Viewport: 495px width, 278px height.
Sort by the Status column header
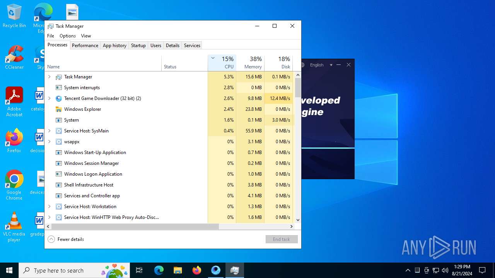(184, 63)
